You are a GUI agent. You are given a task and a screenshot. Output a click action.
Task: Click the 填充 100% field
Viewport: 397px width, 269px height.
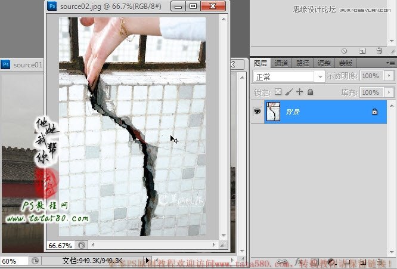[x=372, y=92]
